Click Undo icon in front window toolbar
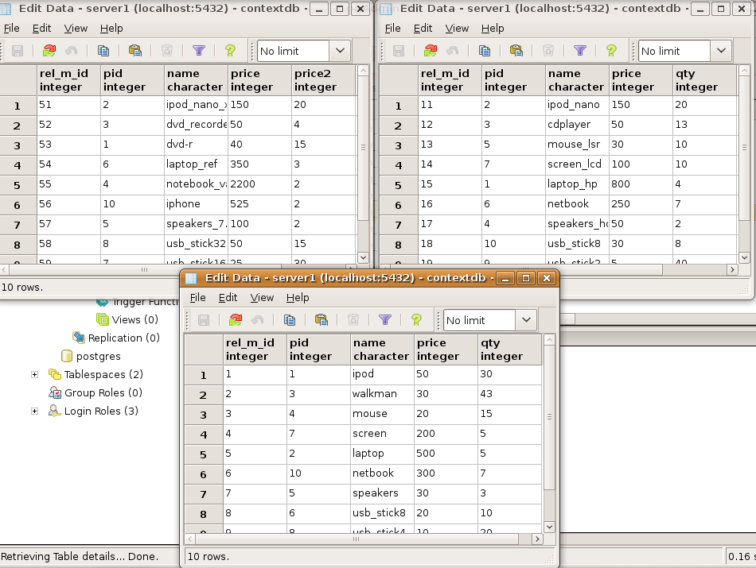The width and height of the screenshot is (756, 568). coord(258,320)
